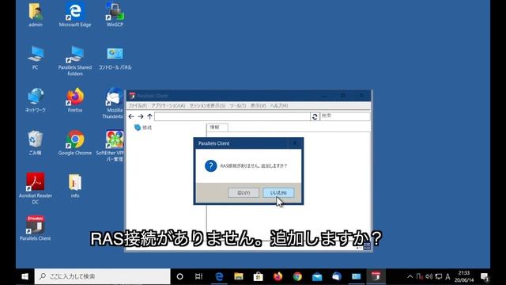
Task: Open Microsoft Edge desktop shortcut
Action: [75, 14]
